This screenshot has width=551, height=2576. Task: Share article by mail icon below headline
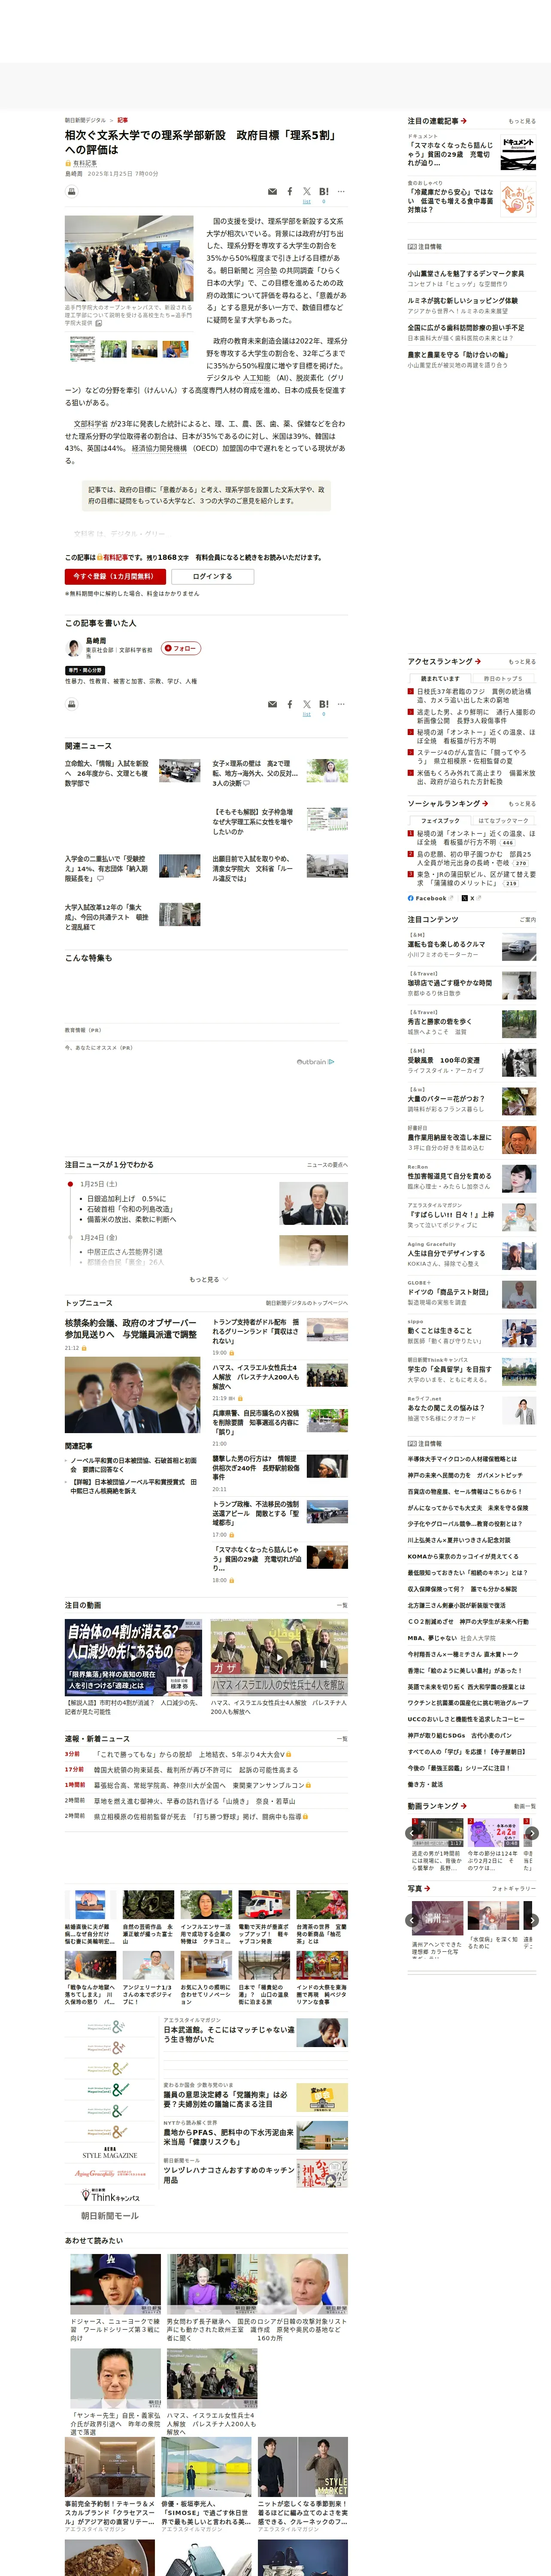click(x=272, y=191)
